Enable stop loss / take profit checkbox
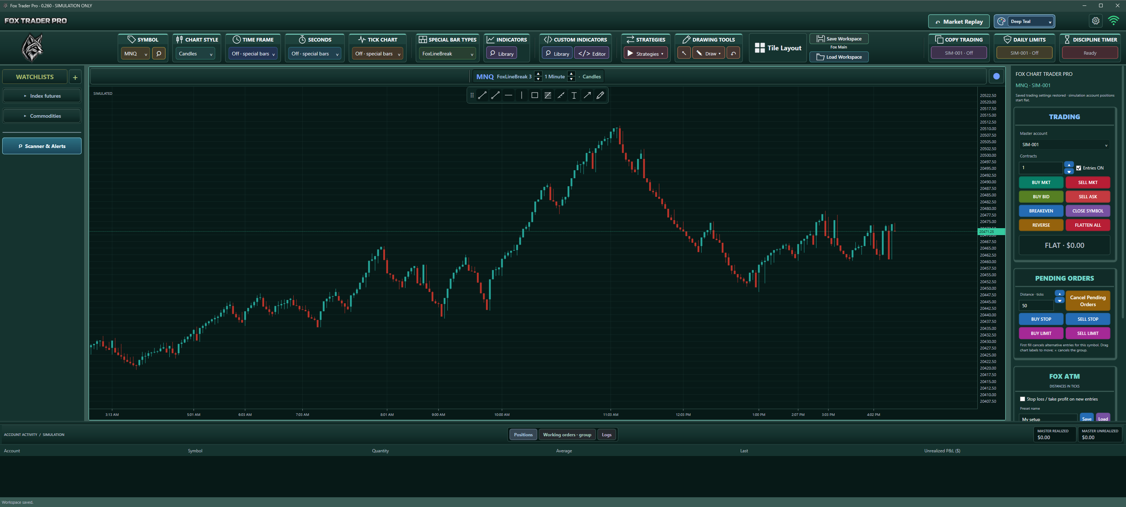 pyautogui.click(x=1023, y=399)
